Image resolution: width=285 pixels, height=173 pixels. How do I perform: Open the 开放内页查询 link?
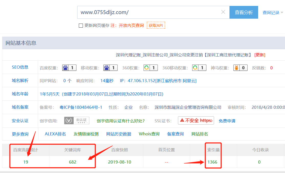tap(131, 26)
